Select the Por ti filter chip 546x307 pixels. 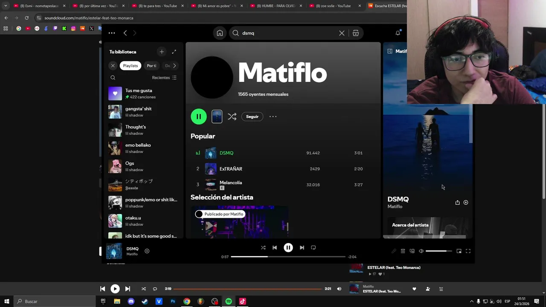coord(151,66)
